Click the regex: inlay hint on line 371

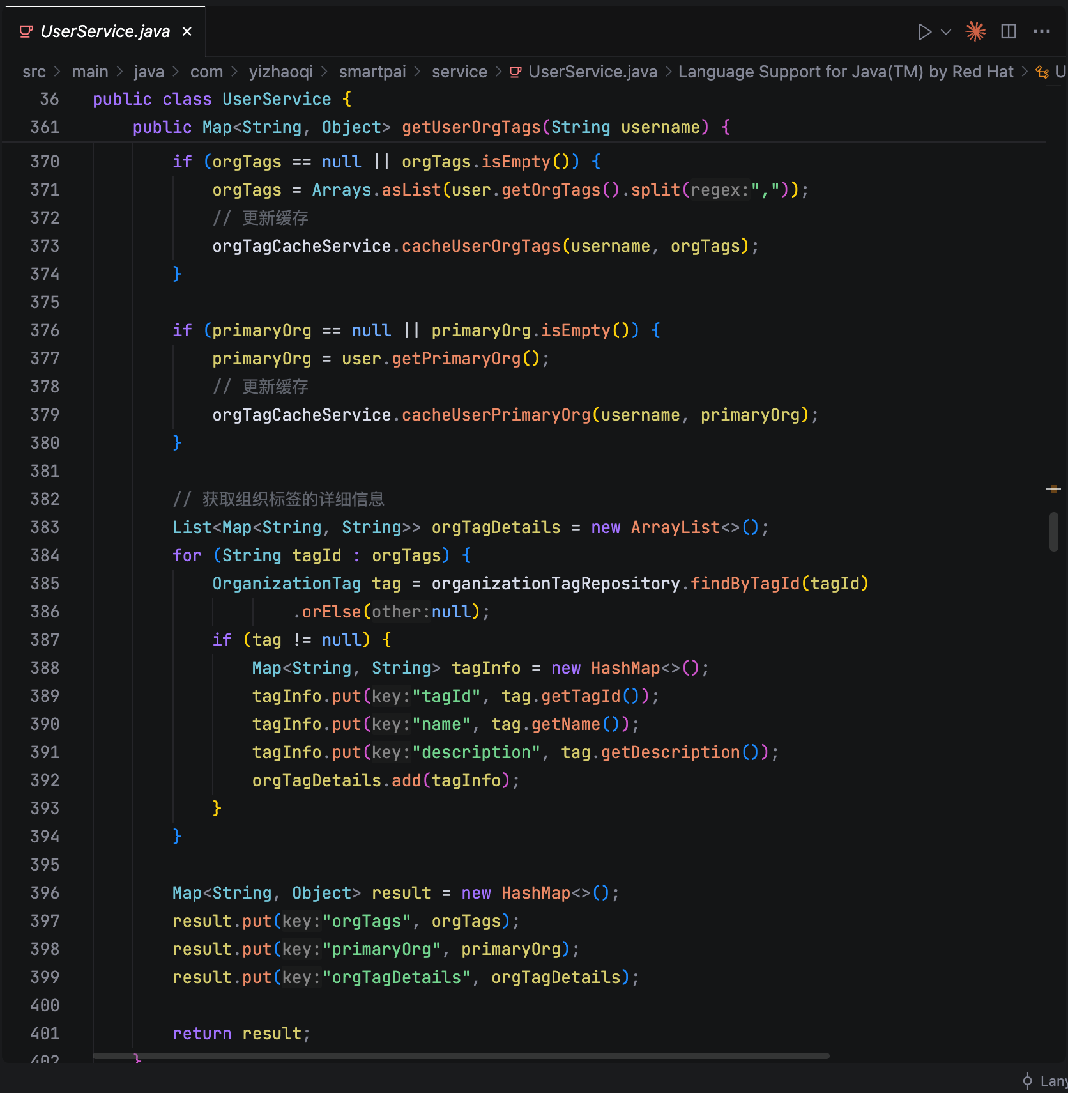click(720, 190)
